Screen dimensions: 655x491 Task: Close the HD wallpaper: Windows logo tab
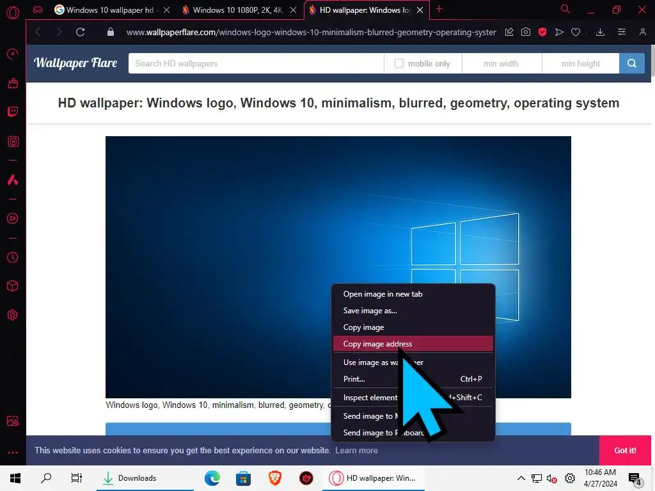(x=420, y=10)
